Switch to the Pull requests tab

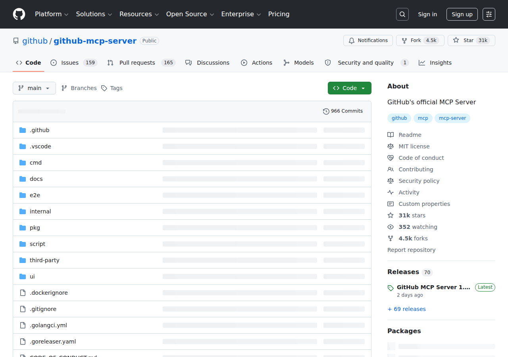[x=141, y=63]
